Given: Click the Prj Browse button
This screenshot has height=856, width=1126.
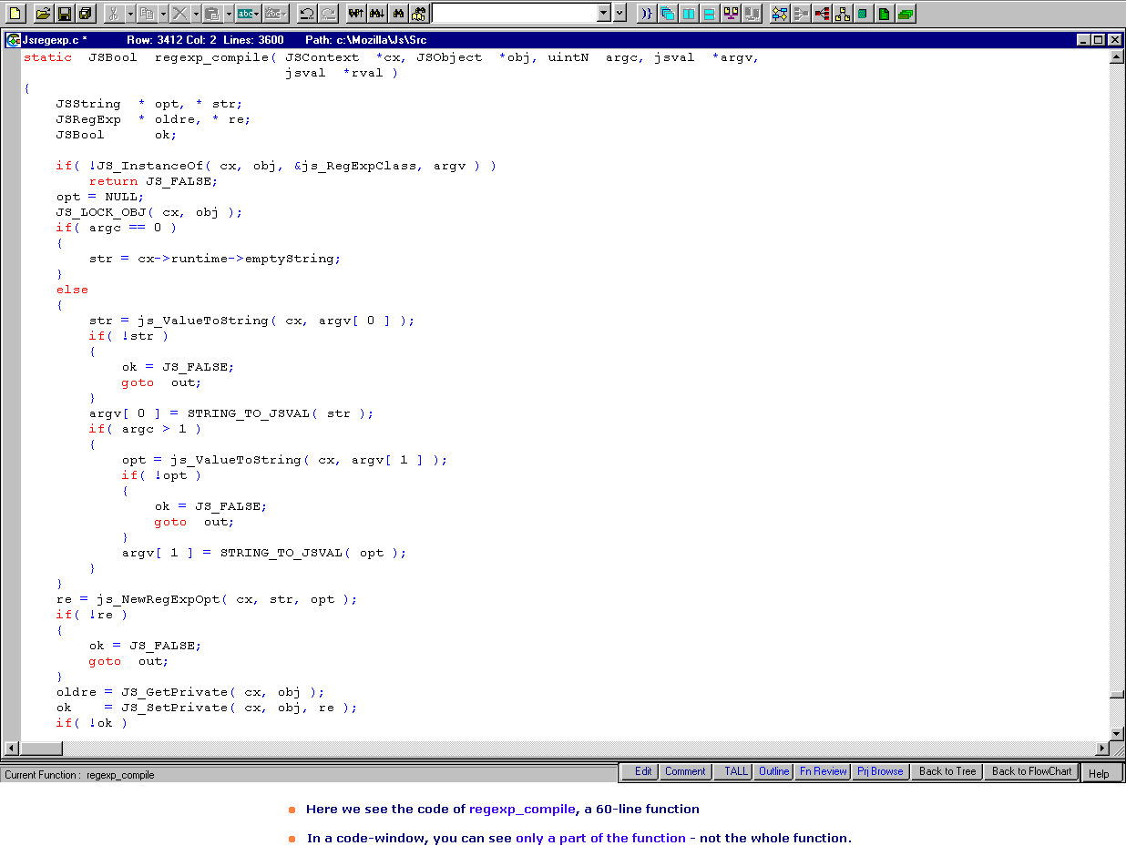Looking at the screenshot, I should pos(880,771).
